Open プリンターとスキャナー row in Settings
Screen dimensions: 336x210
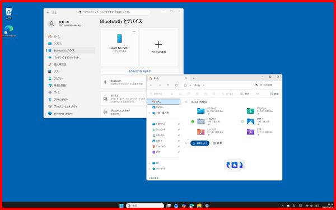pos(123,113)
